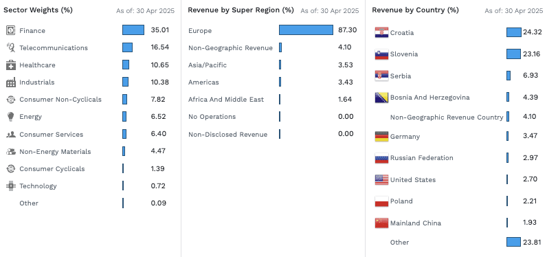This screenshot has width=547, height=257.
Task: Click the Slovenia flag icon
Action: coord(381,54)
